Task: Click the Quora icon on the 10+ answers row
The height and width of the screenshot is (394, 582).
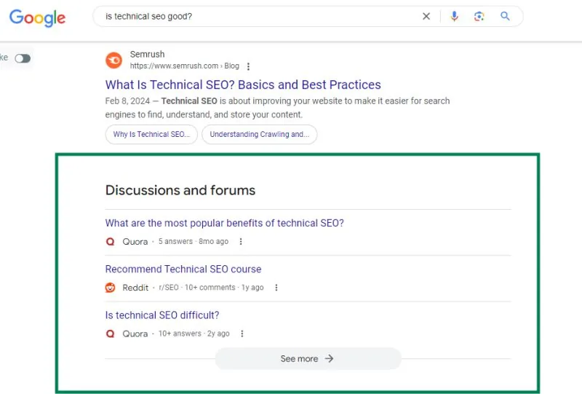Action: [111, 334]
